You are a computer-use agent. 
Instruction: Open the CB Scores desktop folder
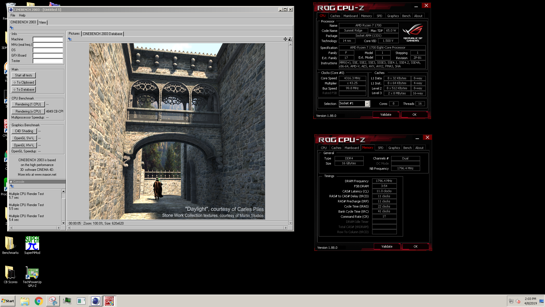pyautogui.click(x=11, y=275)
